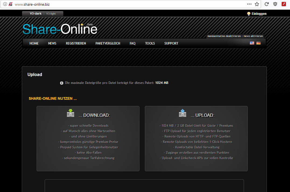
Task: Click the Flash plugin icon in toolbar
Action: tap(284, 4)
